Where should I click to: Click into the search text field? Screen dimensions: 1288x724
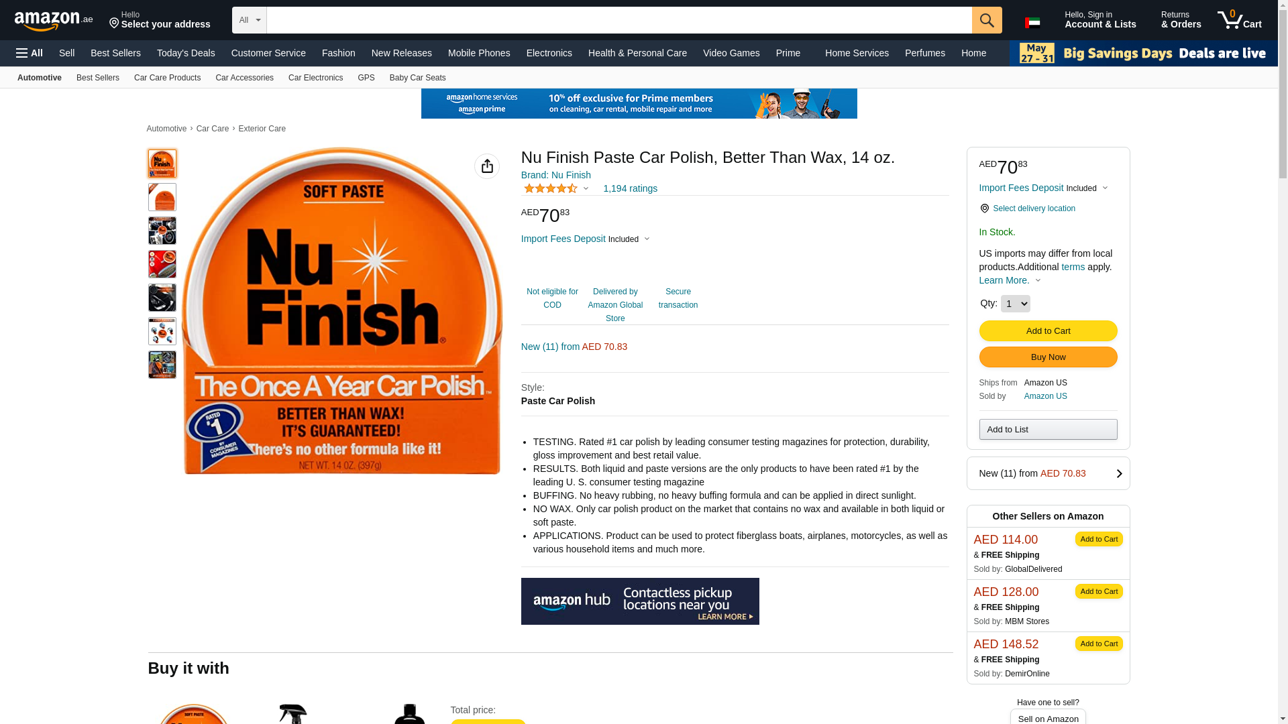[619, 20]
